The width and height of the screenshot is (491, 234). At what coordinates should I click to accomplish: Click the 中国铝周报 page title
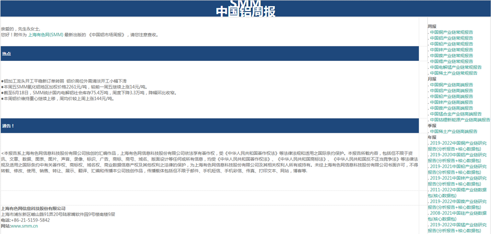245,12
